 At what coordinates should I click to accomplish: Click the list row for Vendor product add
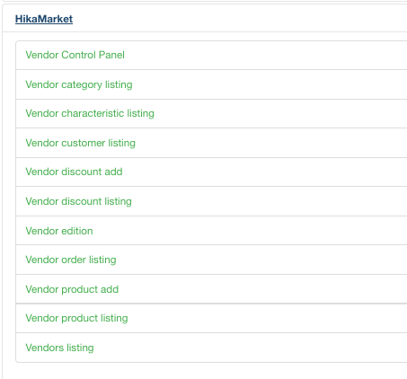[211, 289]
